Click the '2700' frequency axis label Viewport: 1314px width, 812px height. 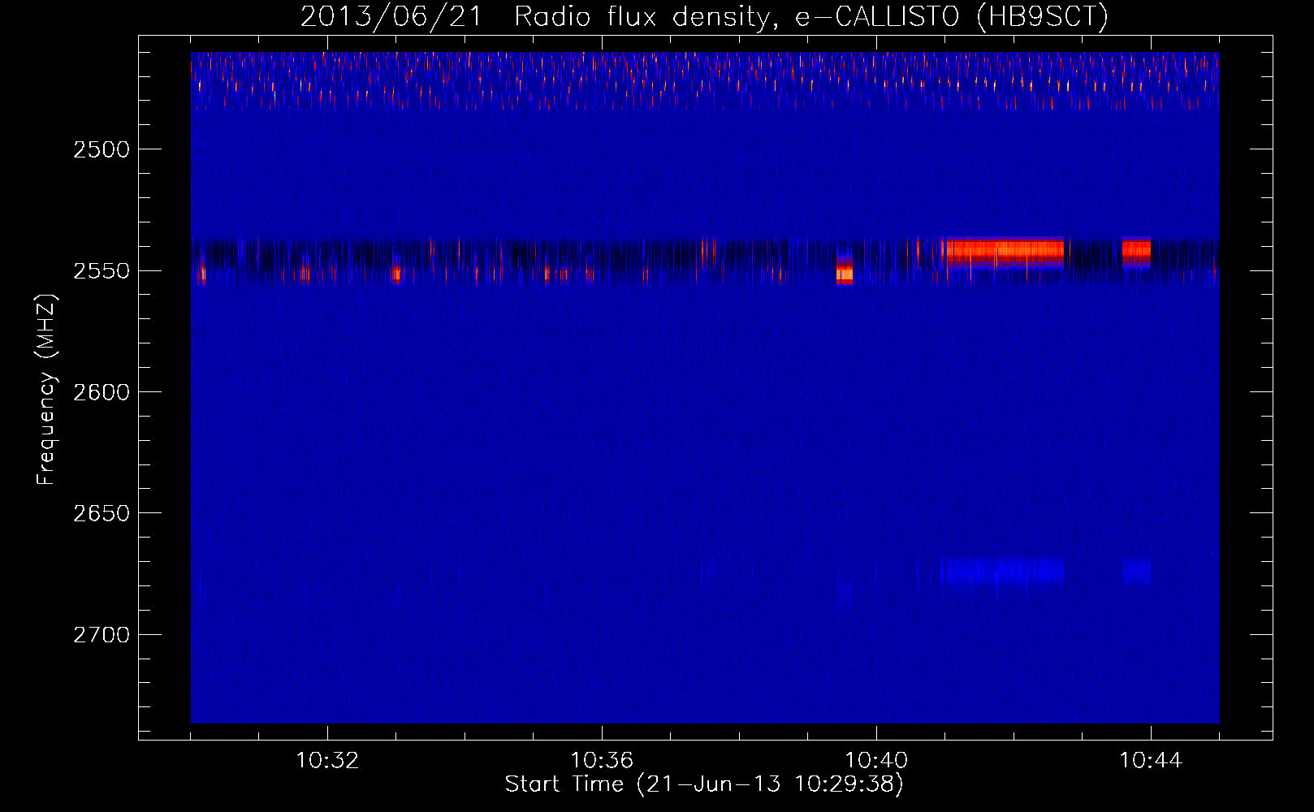(x=102, y=634)
